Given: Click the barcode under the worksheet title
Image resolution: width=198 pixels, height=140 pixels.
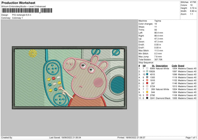Looking at the screenshot, I should [27, 11].
